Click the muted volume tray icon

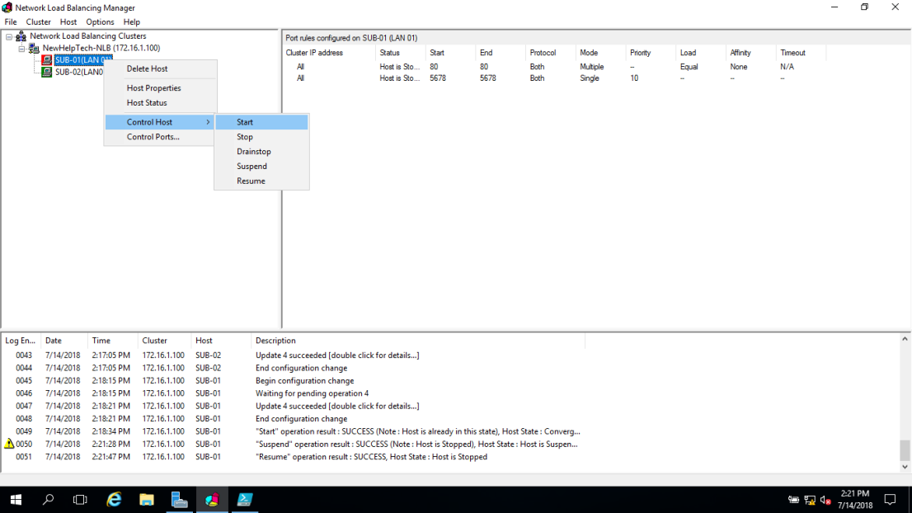pos(825,500)
